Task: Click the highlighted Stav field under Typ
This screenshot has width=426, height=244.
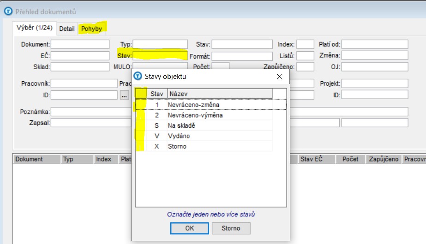Action: coord(160,56)
